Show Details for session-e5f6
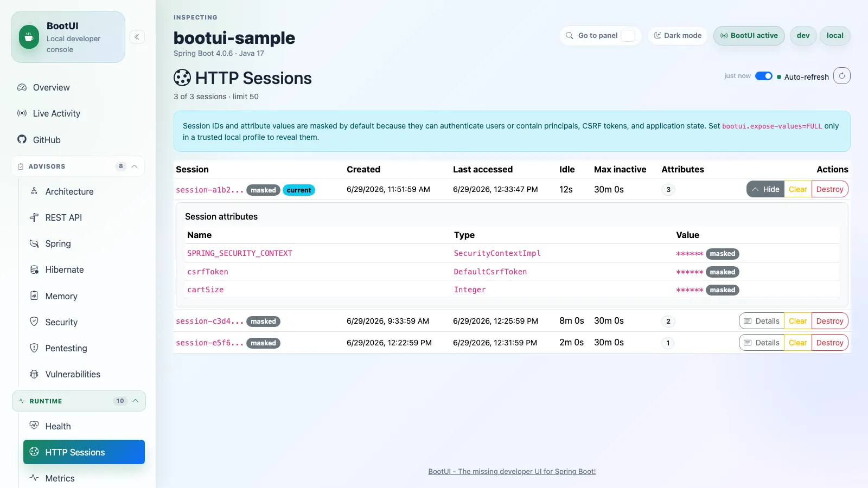The width and height of the screenshot is (868, 488). pyautogui.click(x=762, y=343)
